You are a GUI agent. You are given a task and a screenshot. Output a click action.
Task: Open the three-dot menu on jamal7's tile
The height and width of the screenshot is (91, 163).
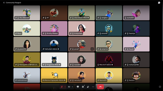point(92,49)
